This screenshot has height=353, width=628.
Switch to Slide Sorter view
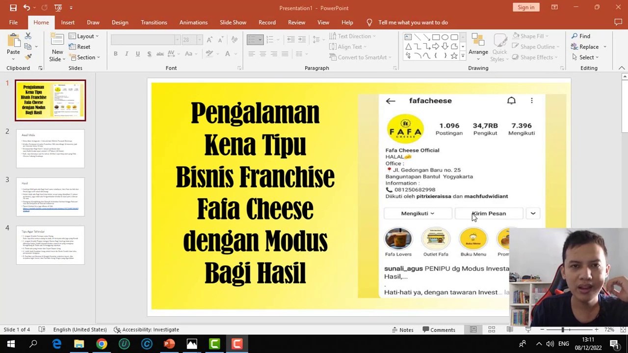492,329
